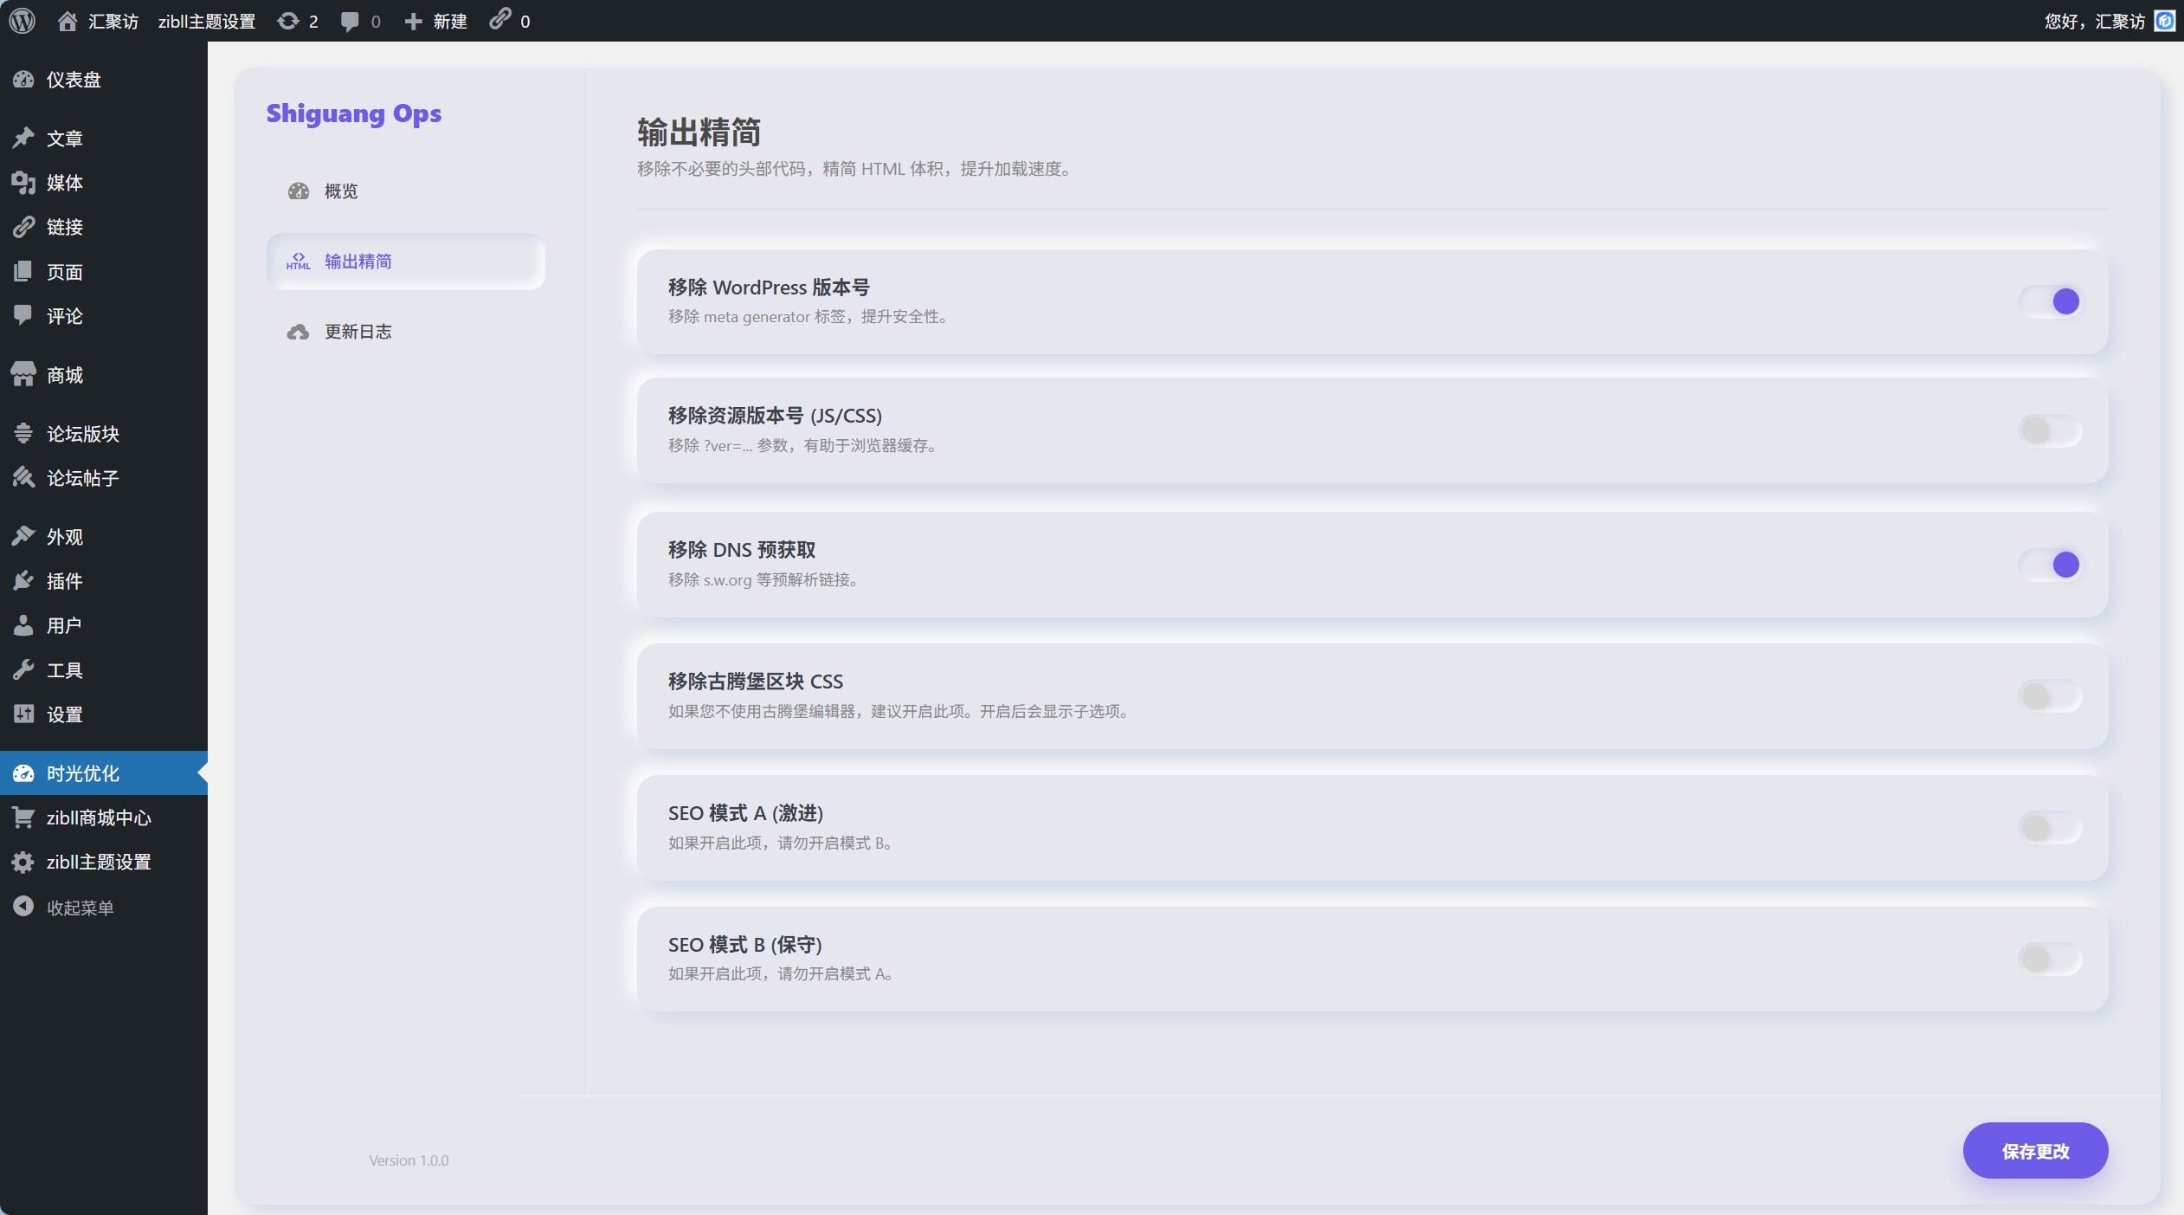Click the user avatar in the top right
This screenshot has width=2184, height=1215.
coord(2164,21)
